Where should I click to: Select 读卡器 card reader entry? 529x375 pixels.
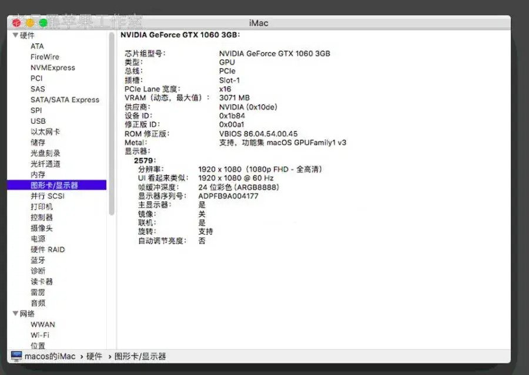pyautogui.click(x=42, y=282)
